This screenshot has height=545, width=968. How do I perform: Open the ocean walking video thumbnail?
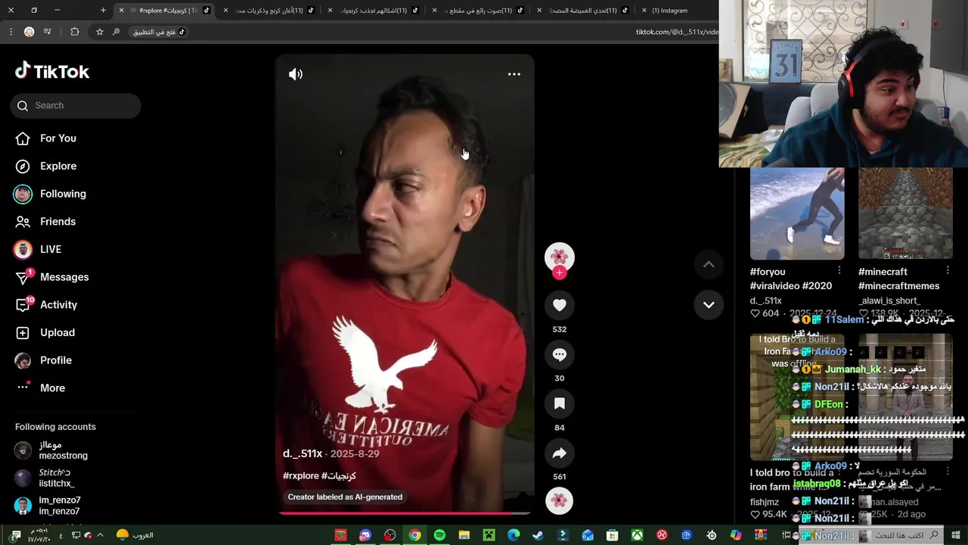[797, 213]
